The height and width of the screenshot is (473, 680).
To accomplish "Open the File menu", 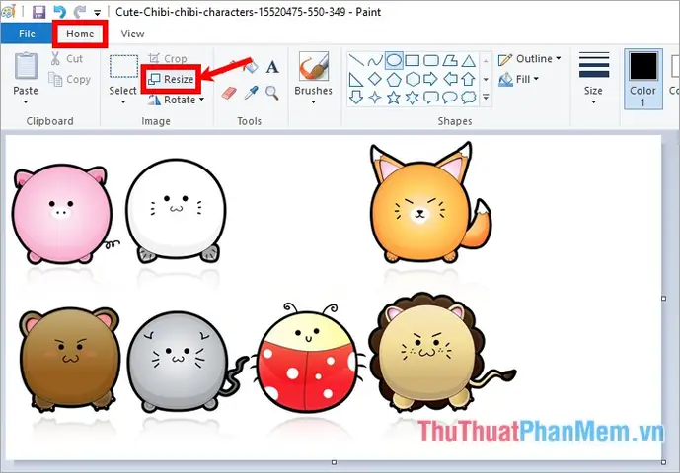I will (27, 34).
